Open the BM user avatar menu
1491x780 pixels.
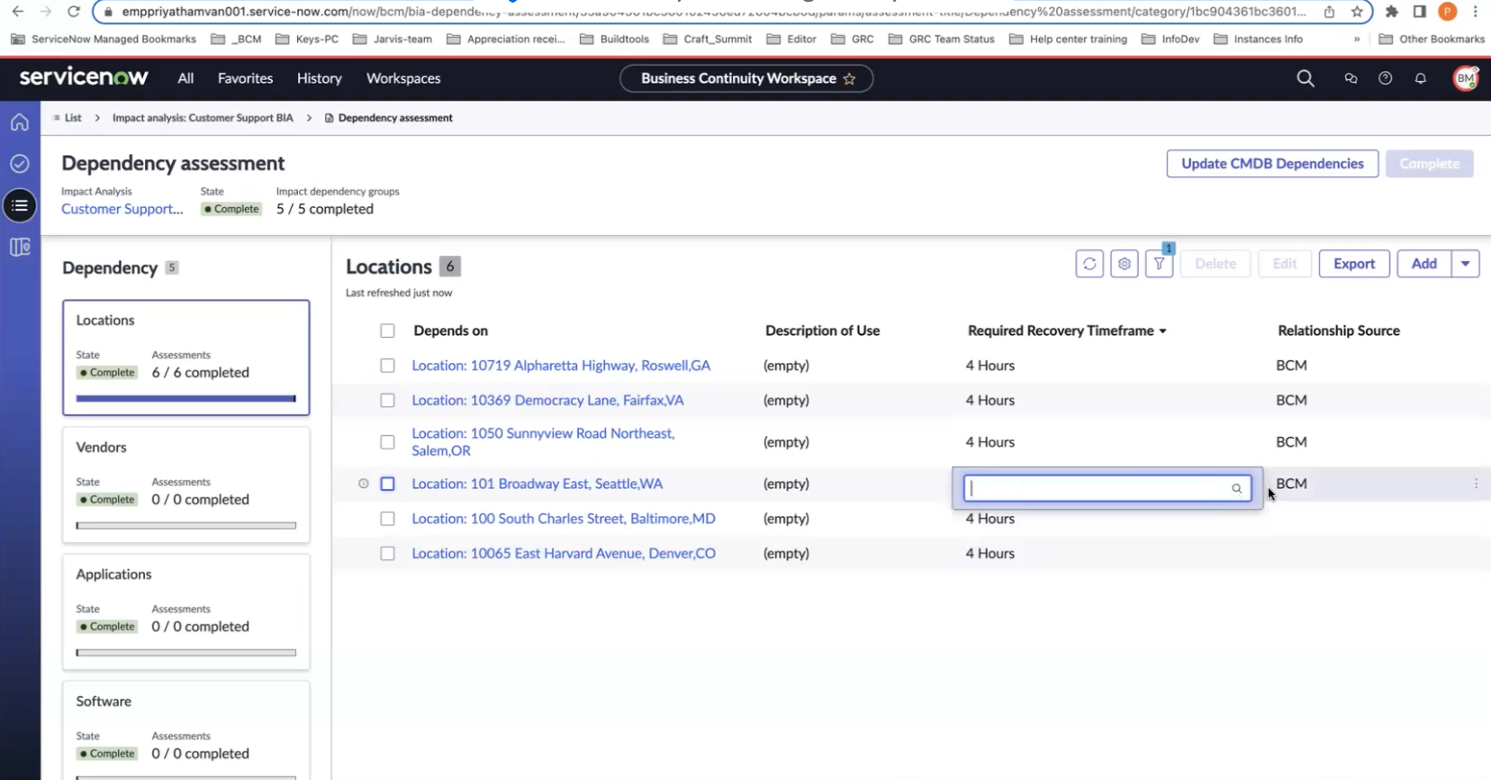click(x=1466, y=78)
